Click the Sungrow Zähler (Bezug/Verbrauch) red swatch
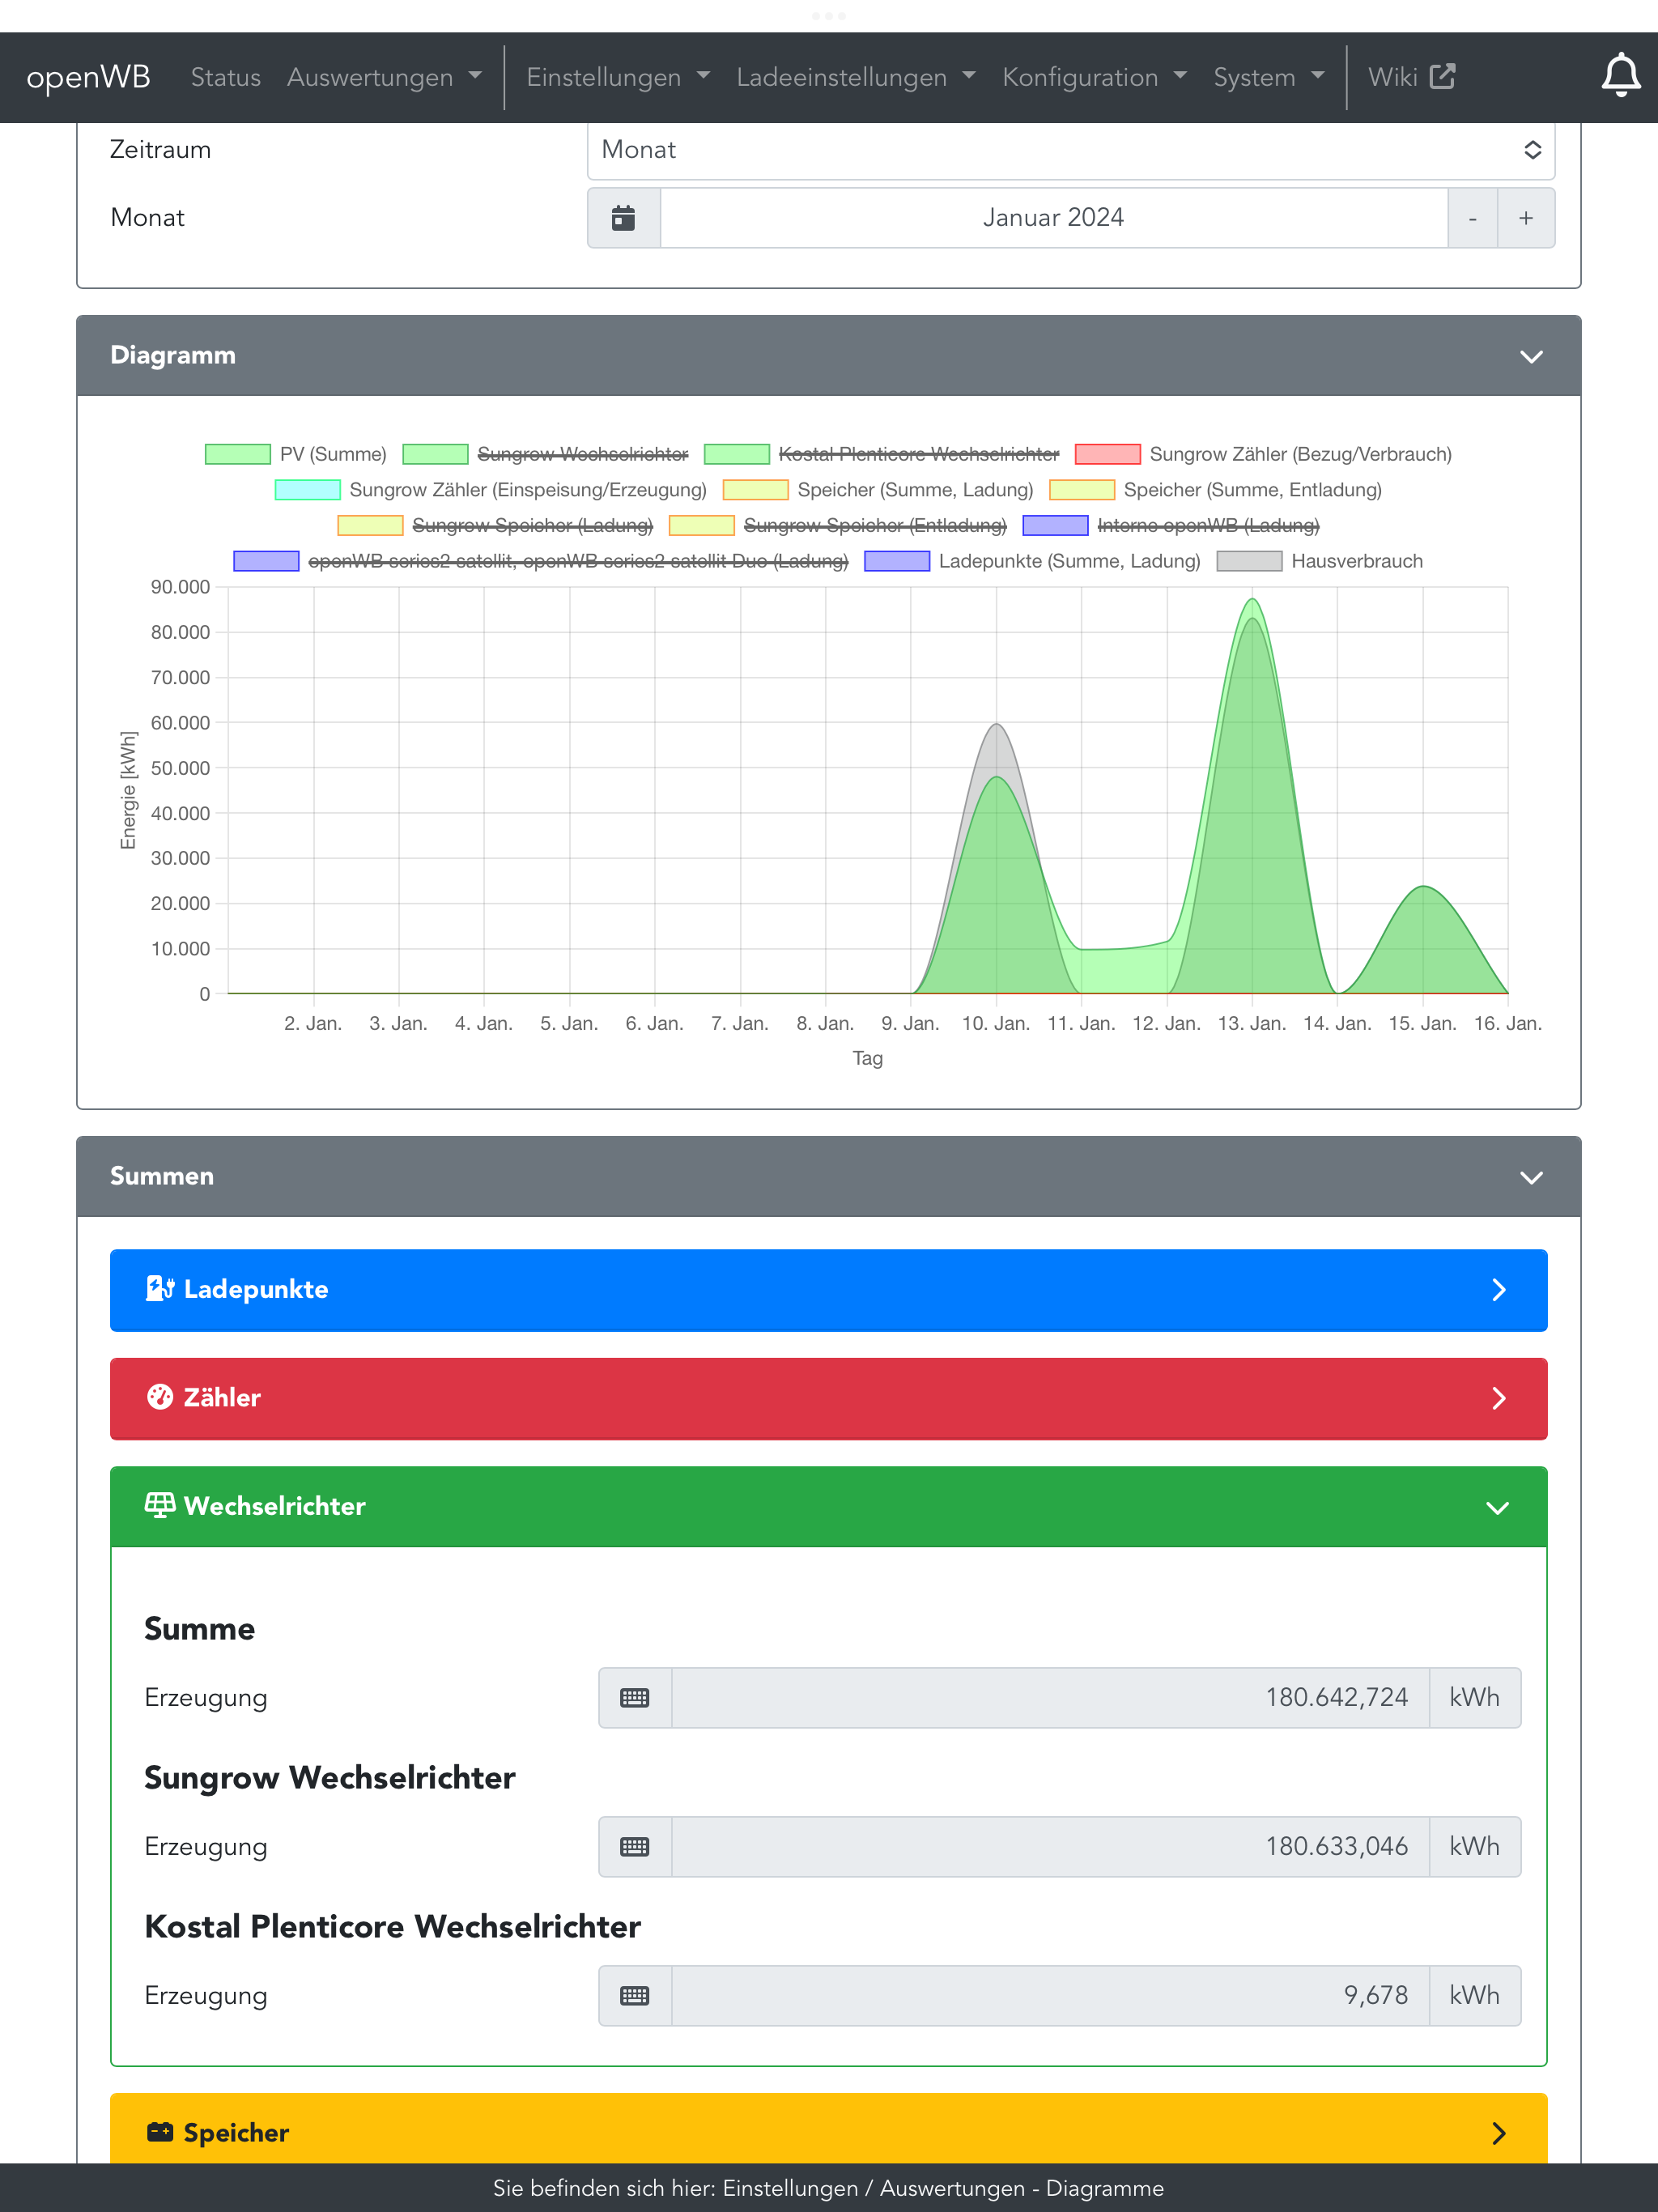This screenshot has height=2212, width=1658. click(x=1107, y=454)
